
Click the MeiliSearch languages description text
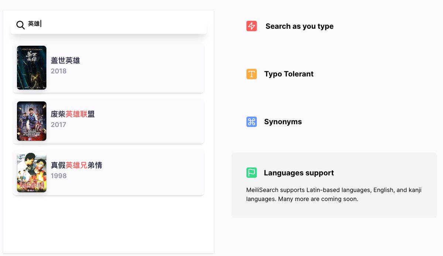(334, 194)
